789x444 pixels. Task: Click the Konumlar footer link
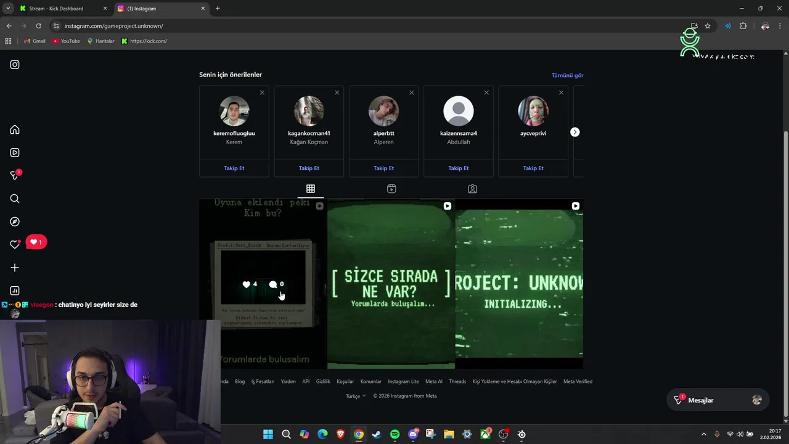[x=371, y=382]
